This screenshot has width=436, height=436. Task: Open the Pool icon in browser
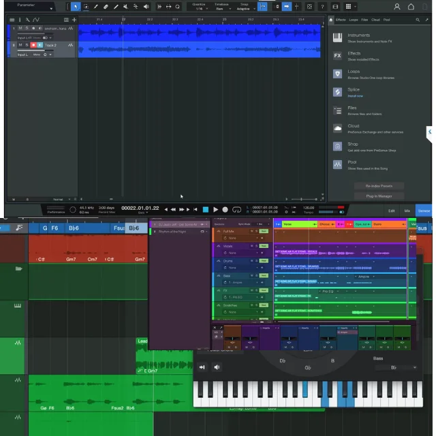[x=337, y=165]
